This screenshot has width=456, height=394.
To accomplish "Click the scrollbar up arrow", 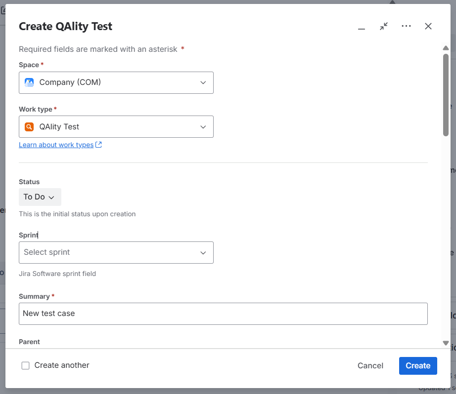I will pyautogui.click(x=446, y=48).
